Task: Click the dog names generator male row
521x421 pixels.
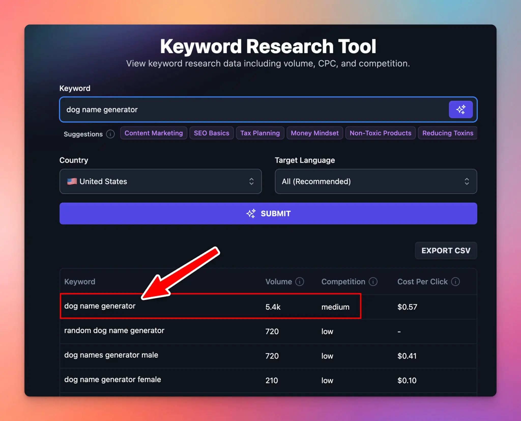Action: (x=111, y=355)
